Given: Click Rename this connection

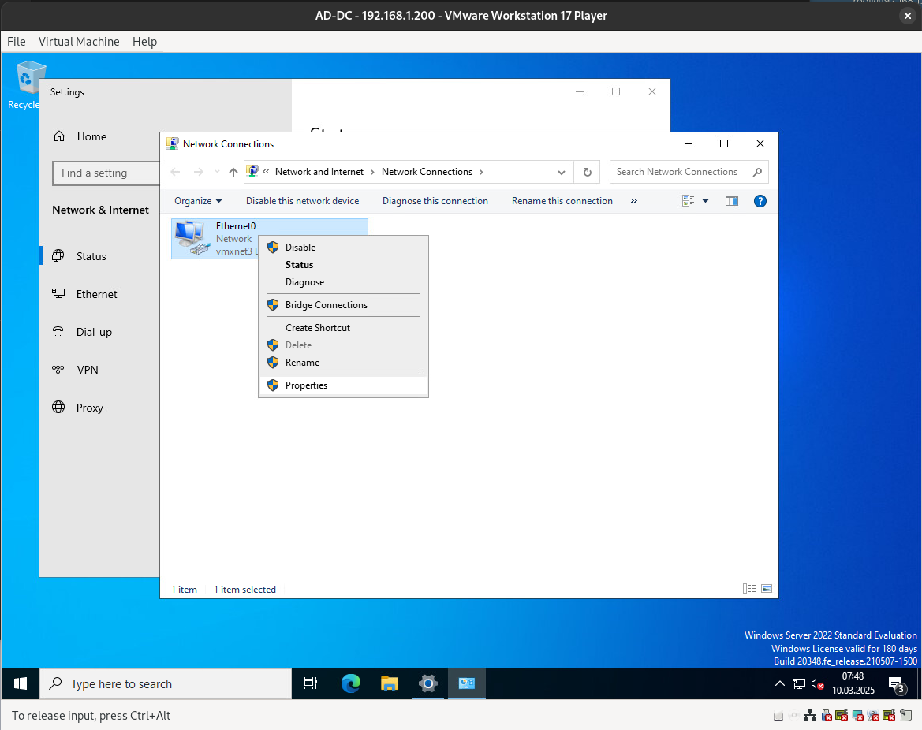Looking at the screenshot, I should pos(562,201).
